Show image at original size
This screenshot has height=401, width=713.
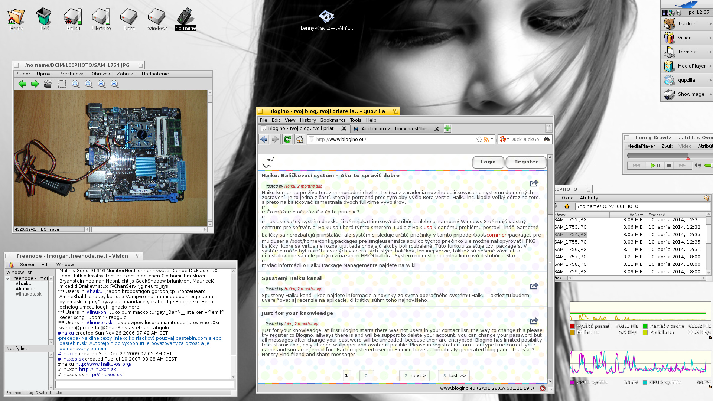(76, 84)
